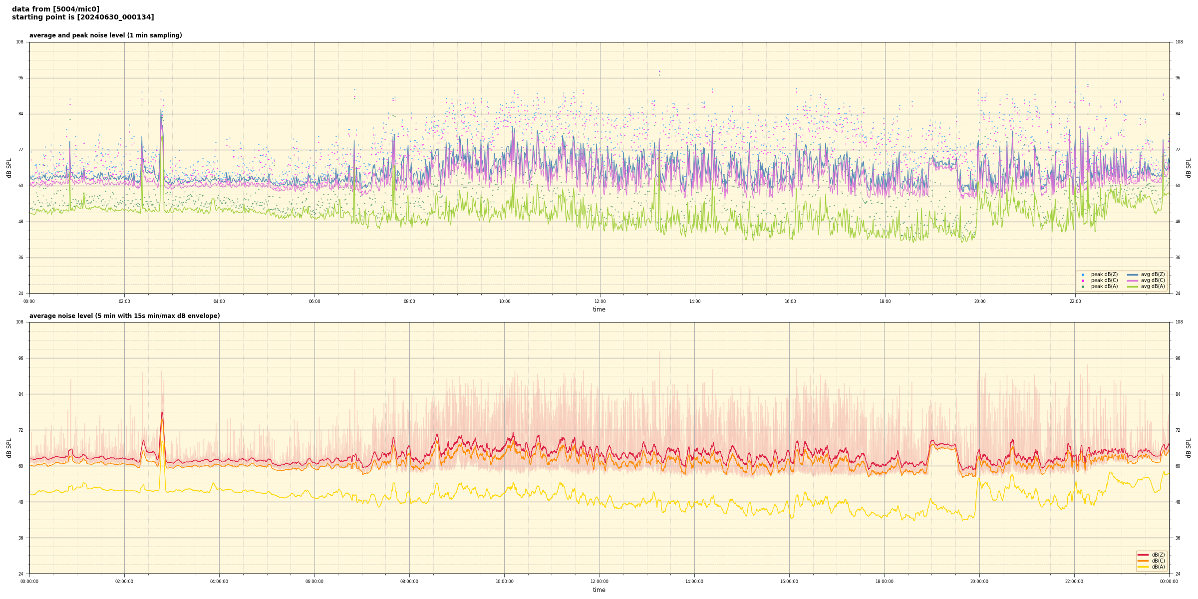Click the 12:00 tick label on top chart
Image resolution: width=1198 pixels, height=599 pixels.
click(x=599, y=301)
